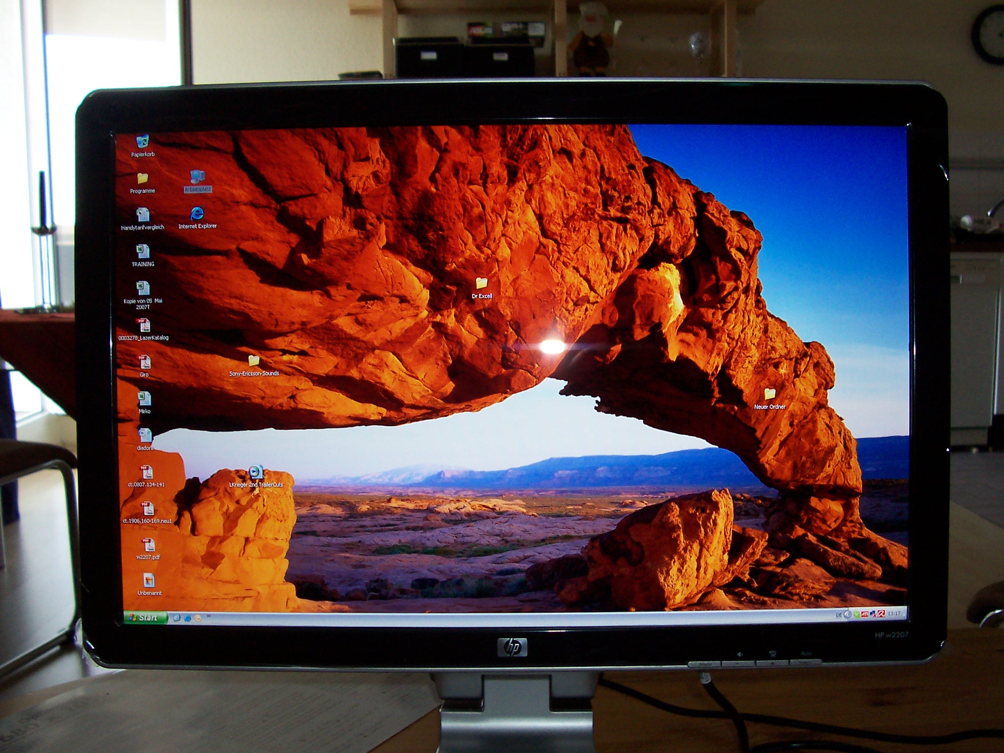
Task: Open the Start menu
Action: tap(145, 618)
